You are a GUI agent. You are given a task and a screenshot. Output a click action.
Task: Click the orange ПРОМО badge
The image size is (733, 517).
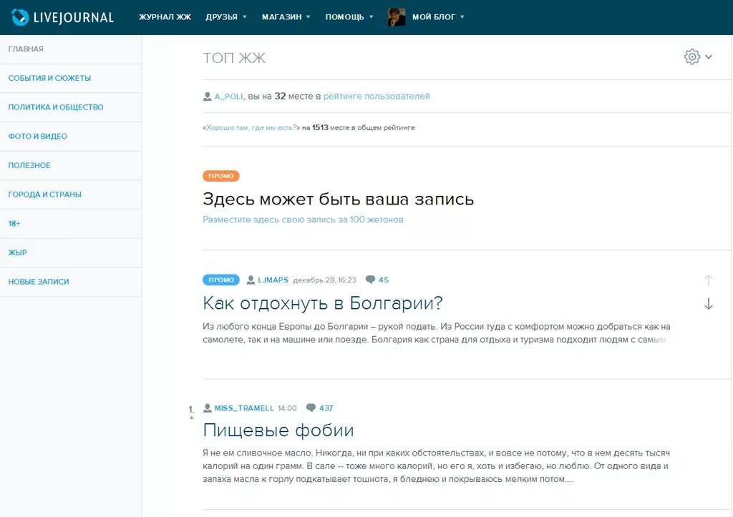(x=220, y=176)
